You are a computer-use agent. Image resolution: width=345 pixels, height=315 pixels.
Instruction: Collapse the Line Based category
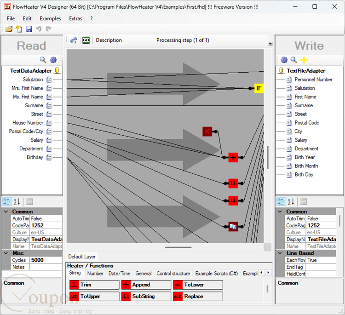click(280, 253)
